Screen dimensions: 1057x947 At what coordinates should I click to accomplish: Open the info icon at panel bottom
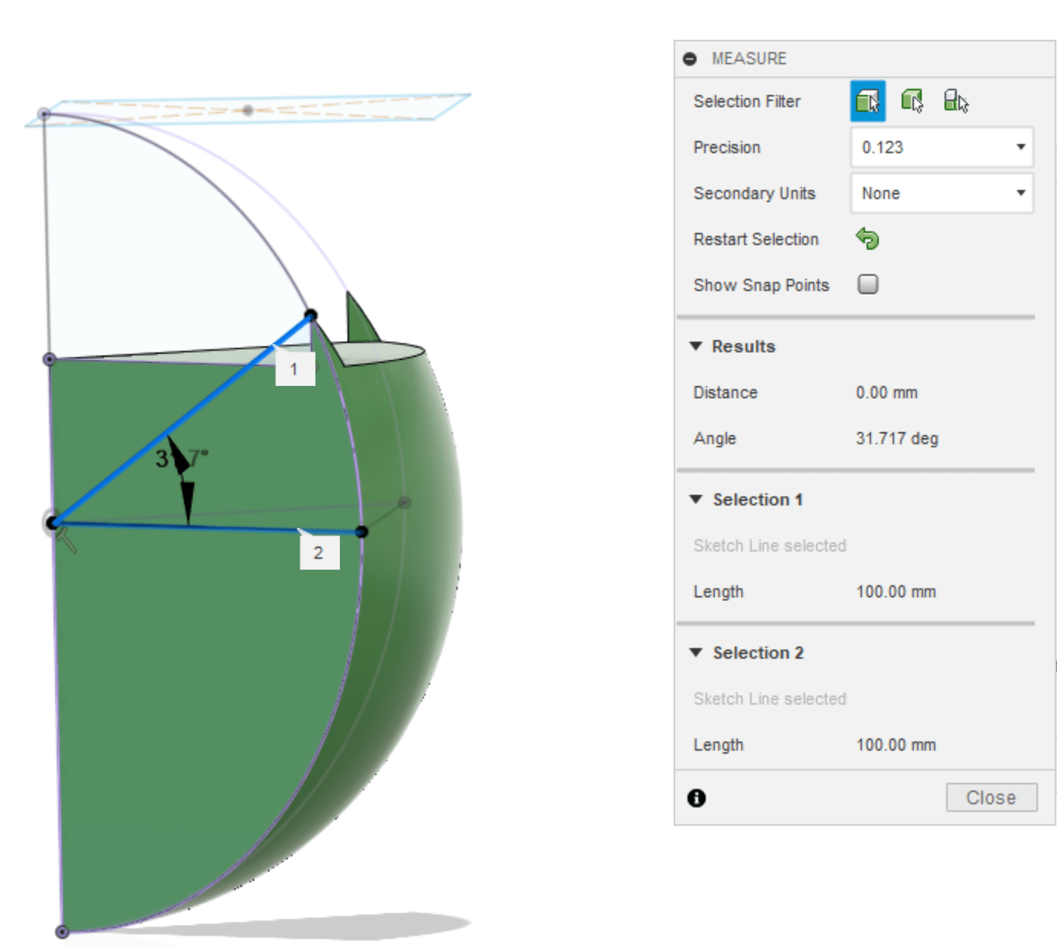(696, 798)
